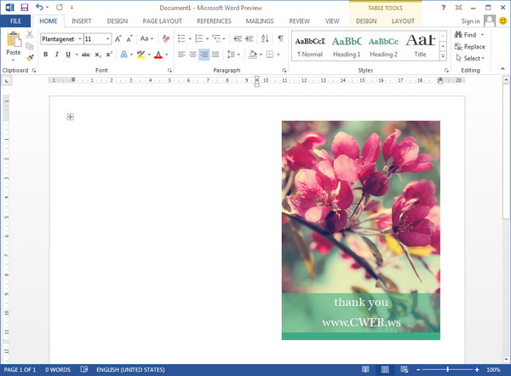The width and height of the screenshot is (511, 376).
Task: Apply a bulleted list
Action: 181,38
